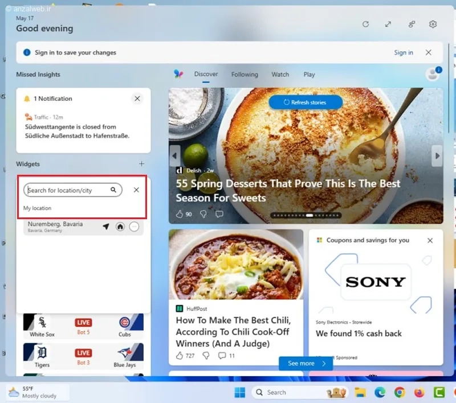Click the story carousel pagination dots

pos(307,216)
